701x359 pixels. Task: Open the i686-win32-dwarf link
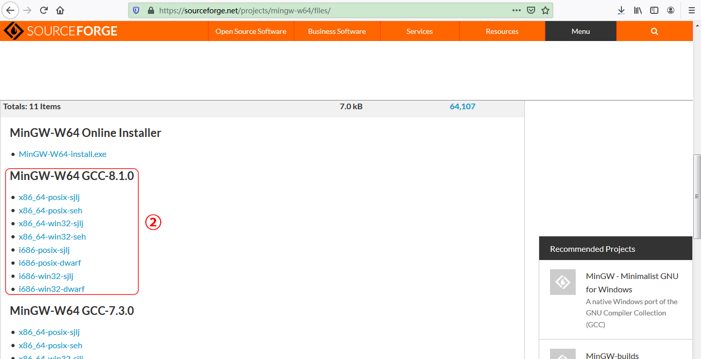pyautogui.click(x=52, y=289)
